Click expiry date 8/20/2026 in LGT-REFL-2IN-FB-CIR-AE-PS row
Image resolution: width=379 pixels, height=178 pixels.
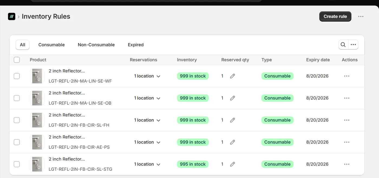317,142
